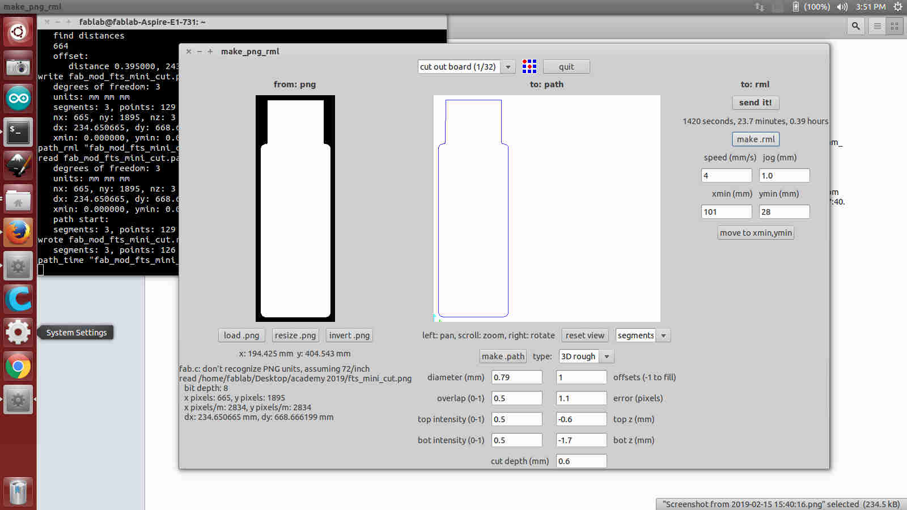Click the speed (mm/s) field showing 4
Image resolution: width=907 pixels, height=510 pixels.
(x=727, y=176)
